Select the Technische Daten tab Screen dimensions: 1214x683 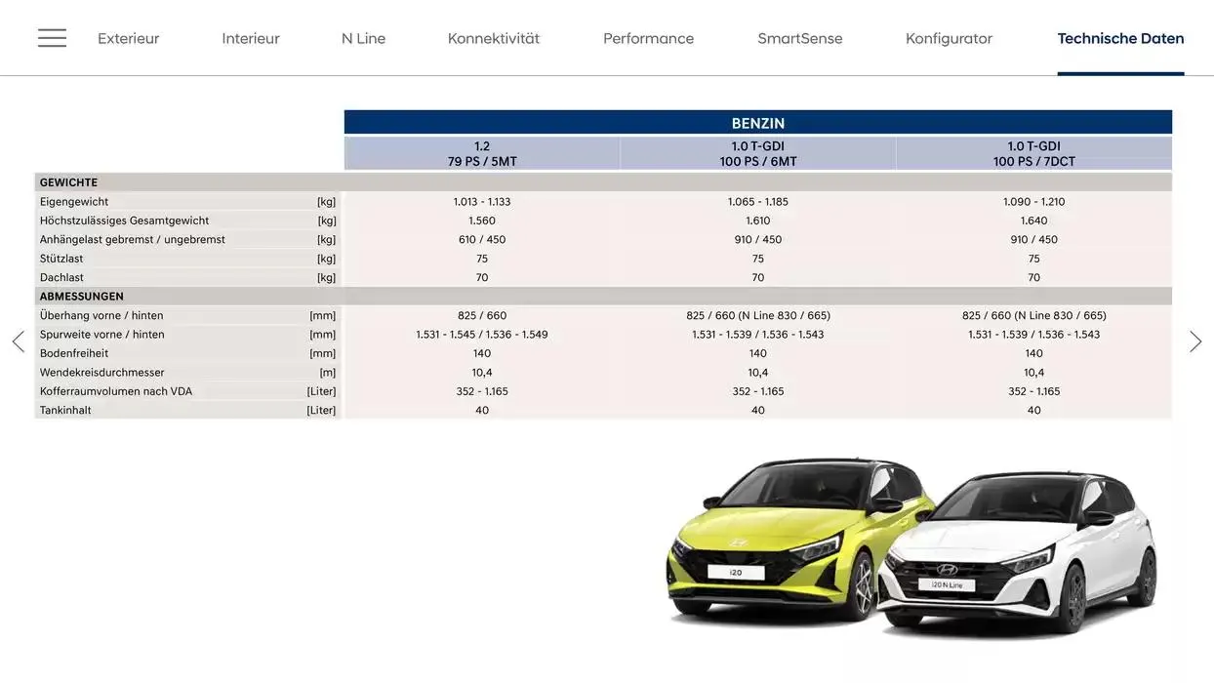point(1119,37)
